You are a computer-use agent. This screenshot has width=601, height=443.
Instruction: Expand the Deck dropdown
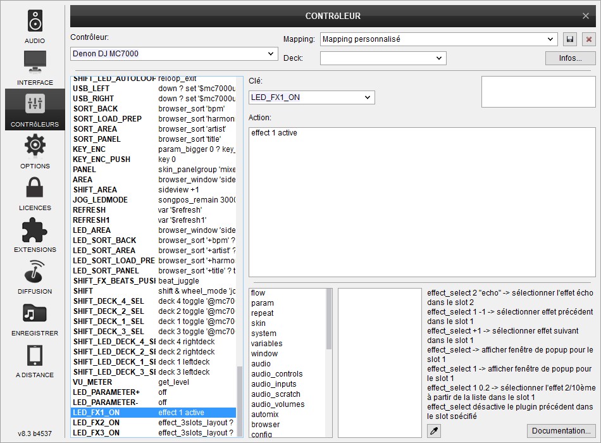point(383,58)
